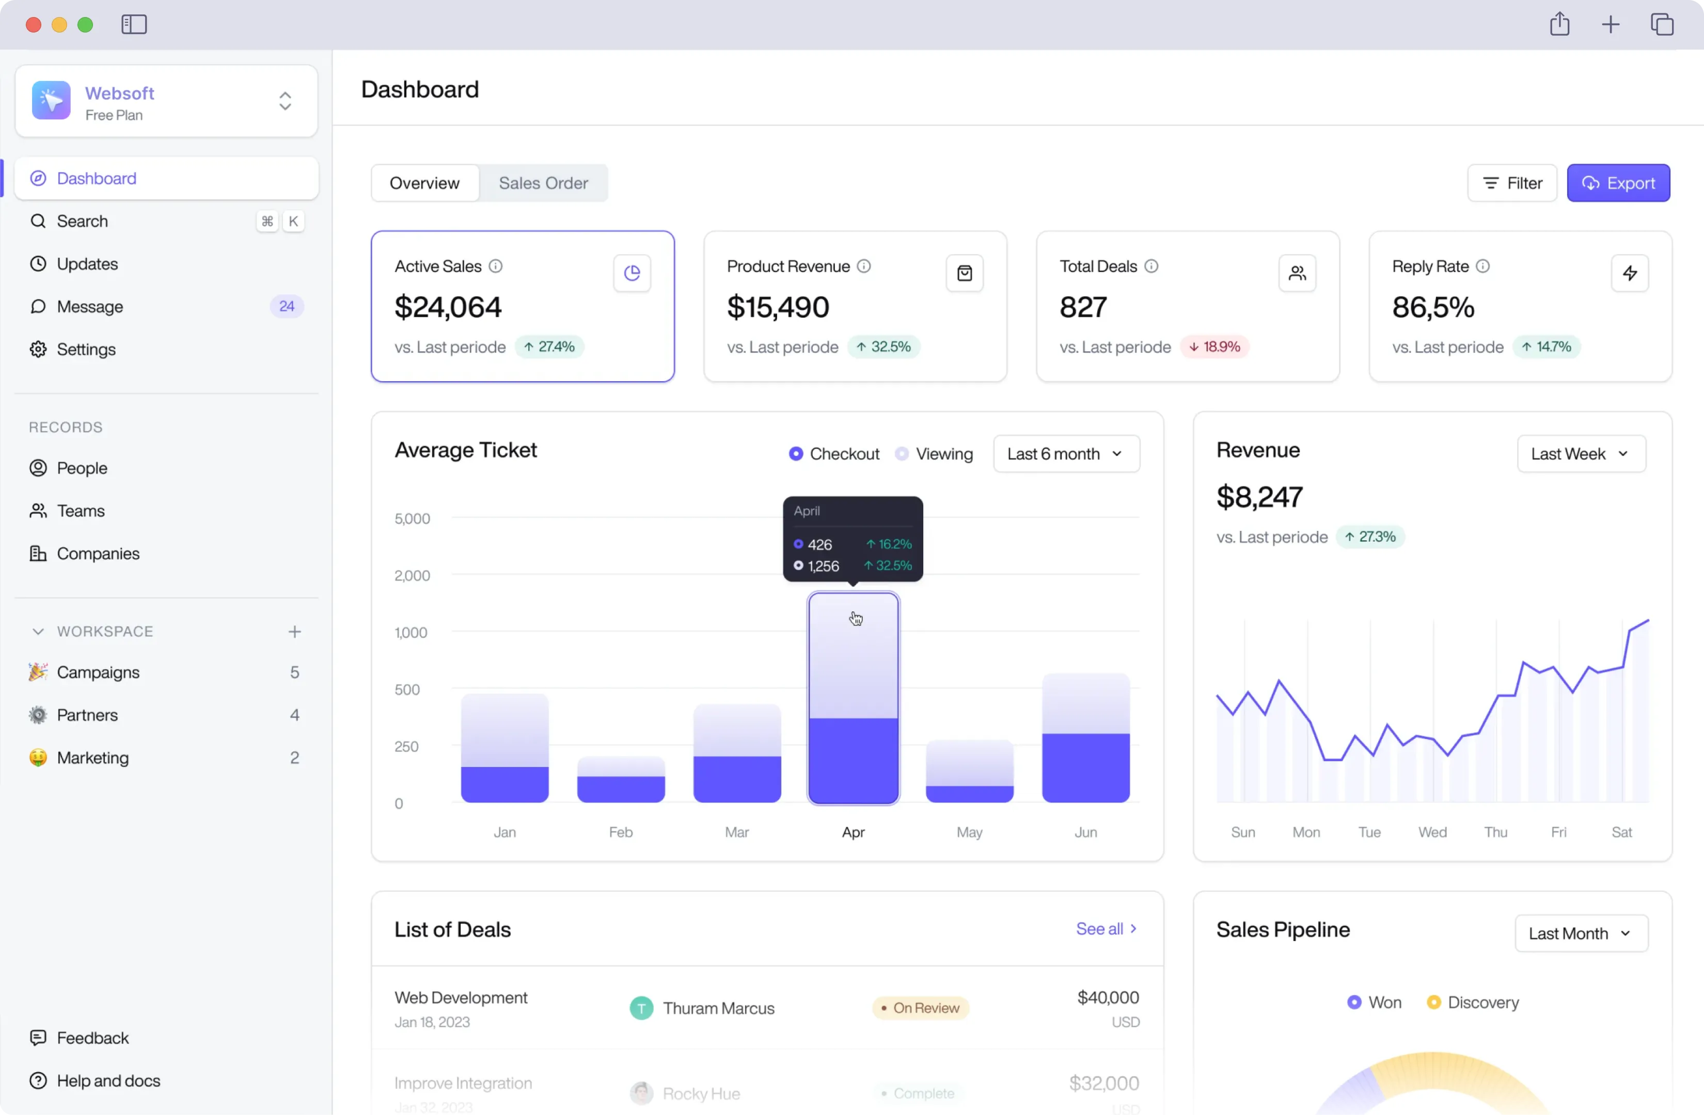This screenshot has height=1115, width=1704.
Task: Click the lightning icon on Reply Rate card
Action: point(1630,273)
